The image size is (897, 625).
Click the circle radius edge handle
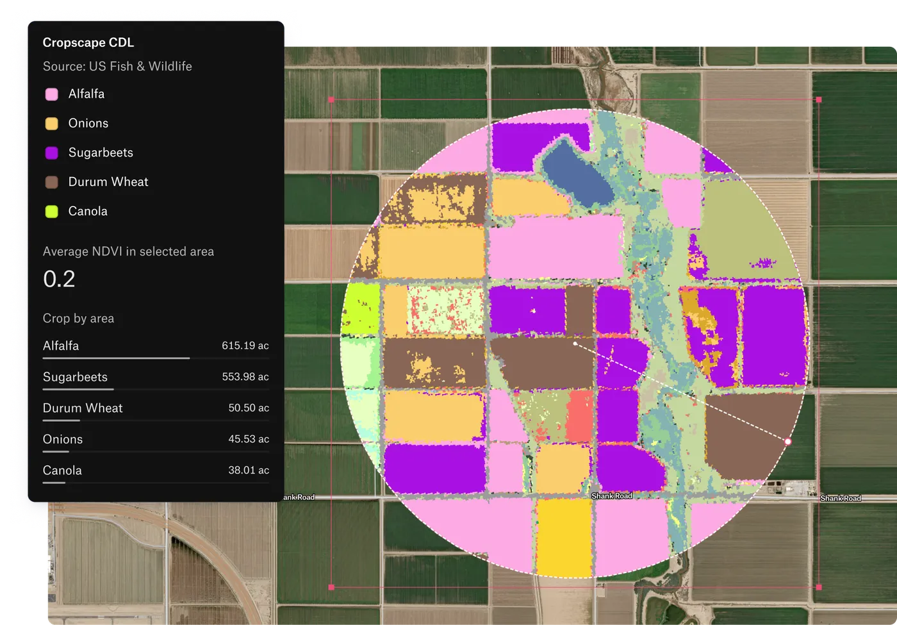click(x=788, y=442)
